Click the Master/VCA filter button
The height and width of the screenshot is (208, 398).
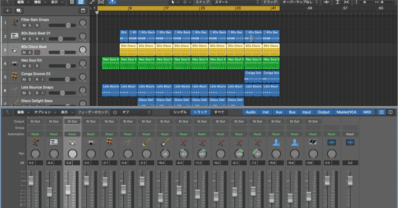tap(346, 112)
